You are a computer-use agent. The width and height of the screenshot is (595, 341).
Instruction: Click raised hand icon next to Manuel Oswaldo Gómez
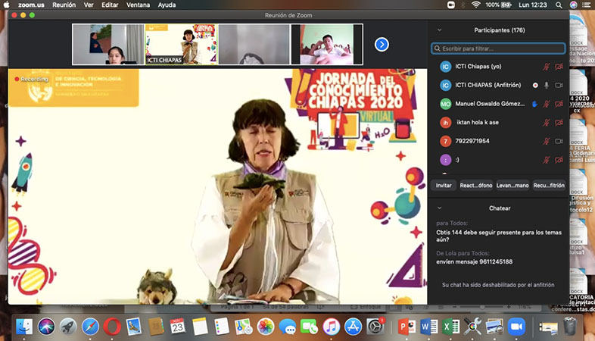pos(534,104)
